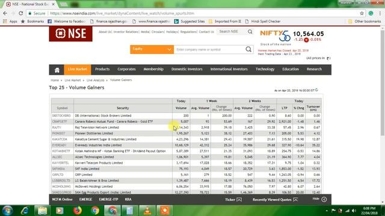Image resolution: width=385 pixels, height=216 pixels.
Task: Click the Turnover (crs) column header
Action: click(313, 108)
